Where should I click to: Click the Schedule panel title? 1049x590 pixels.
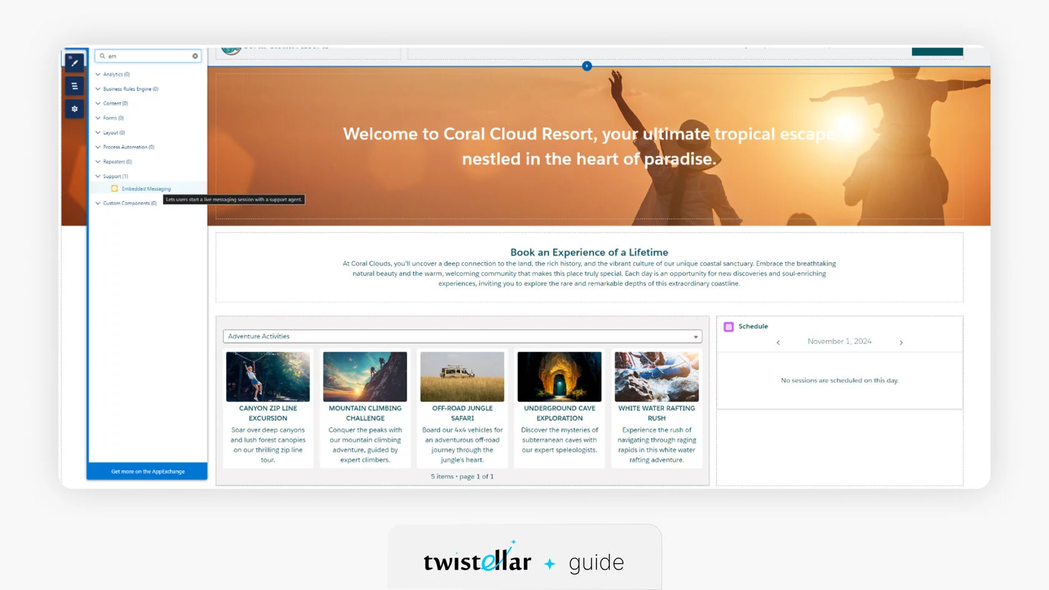(753, 327)
